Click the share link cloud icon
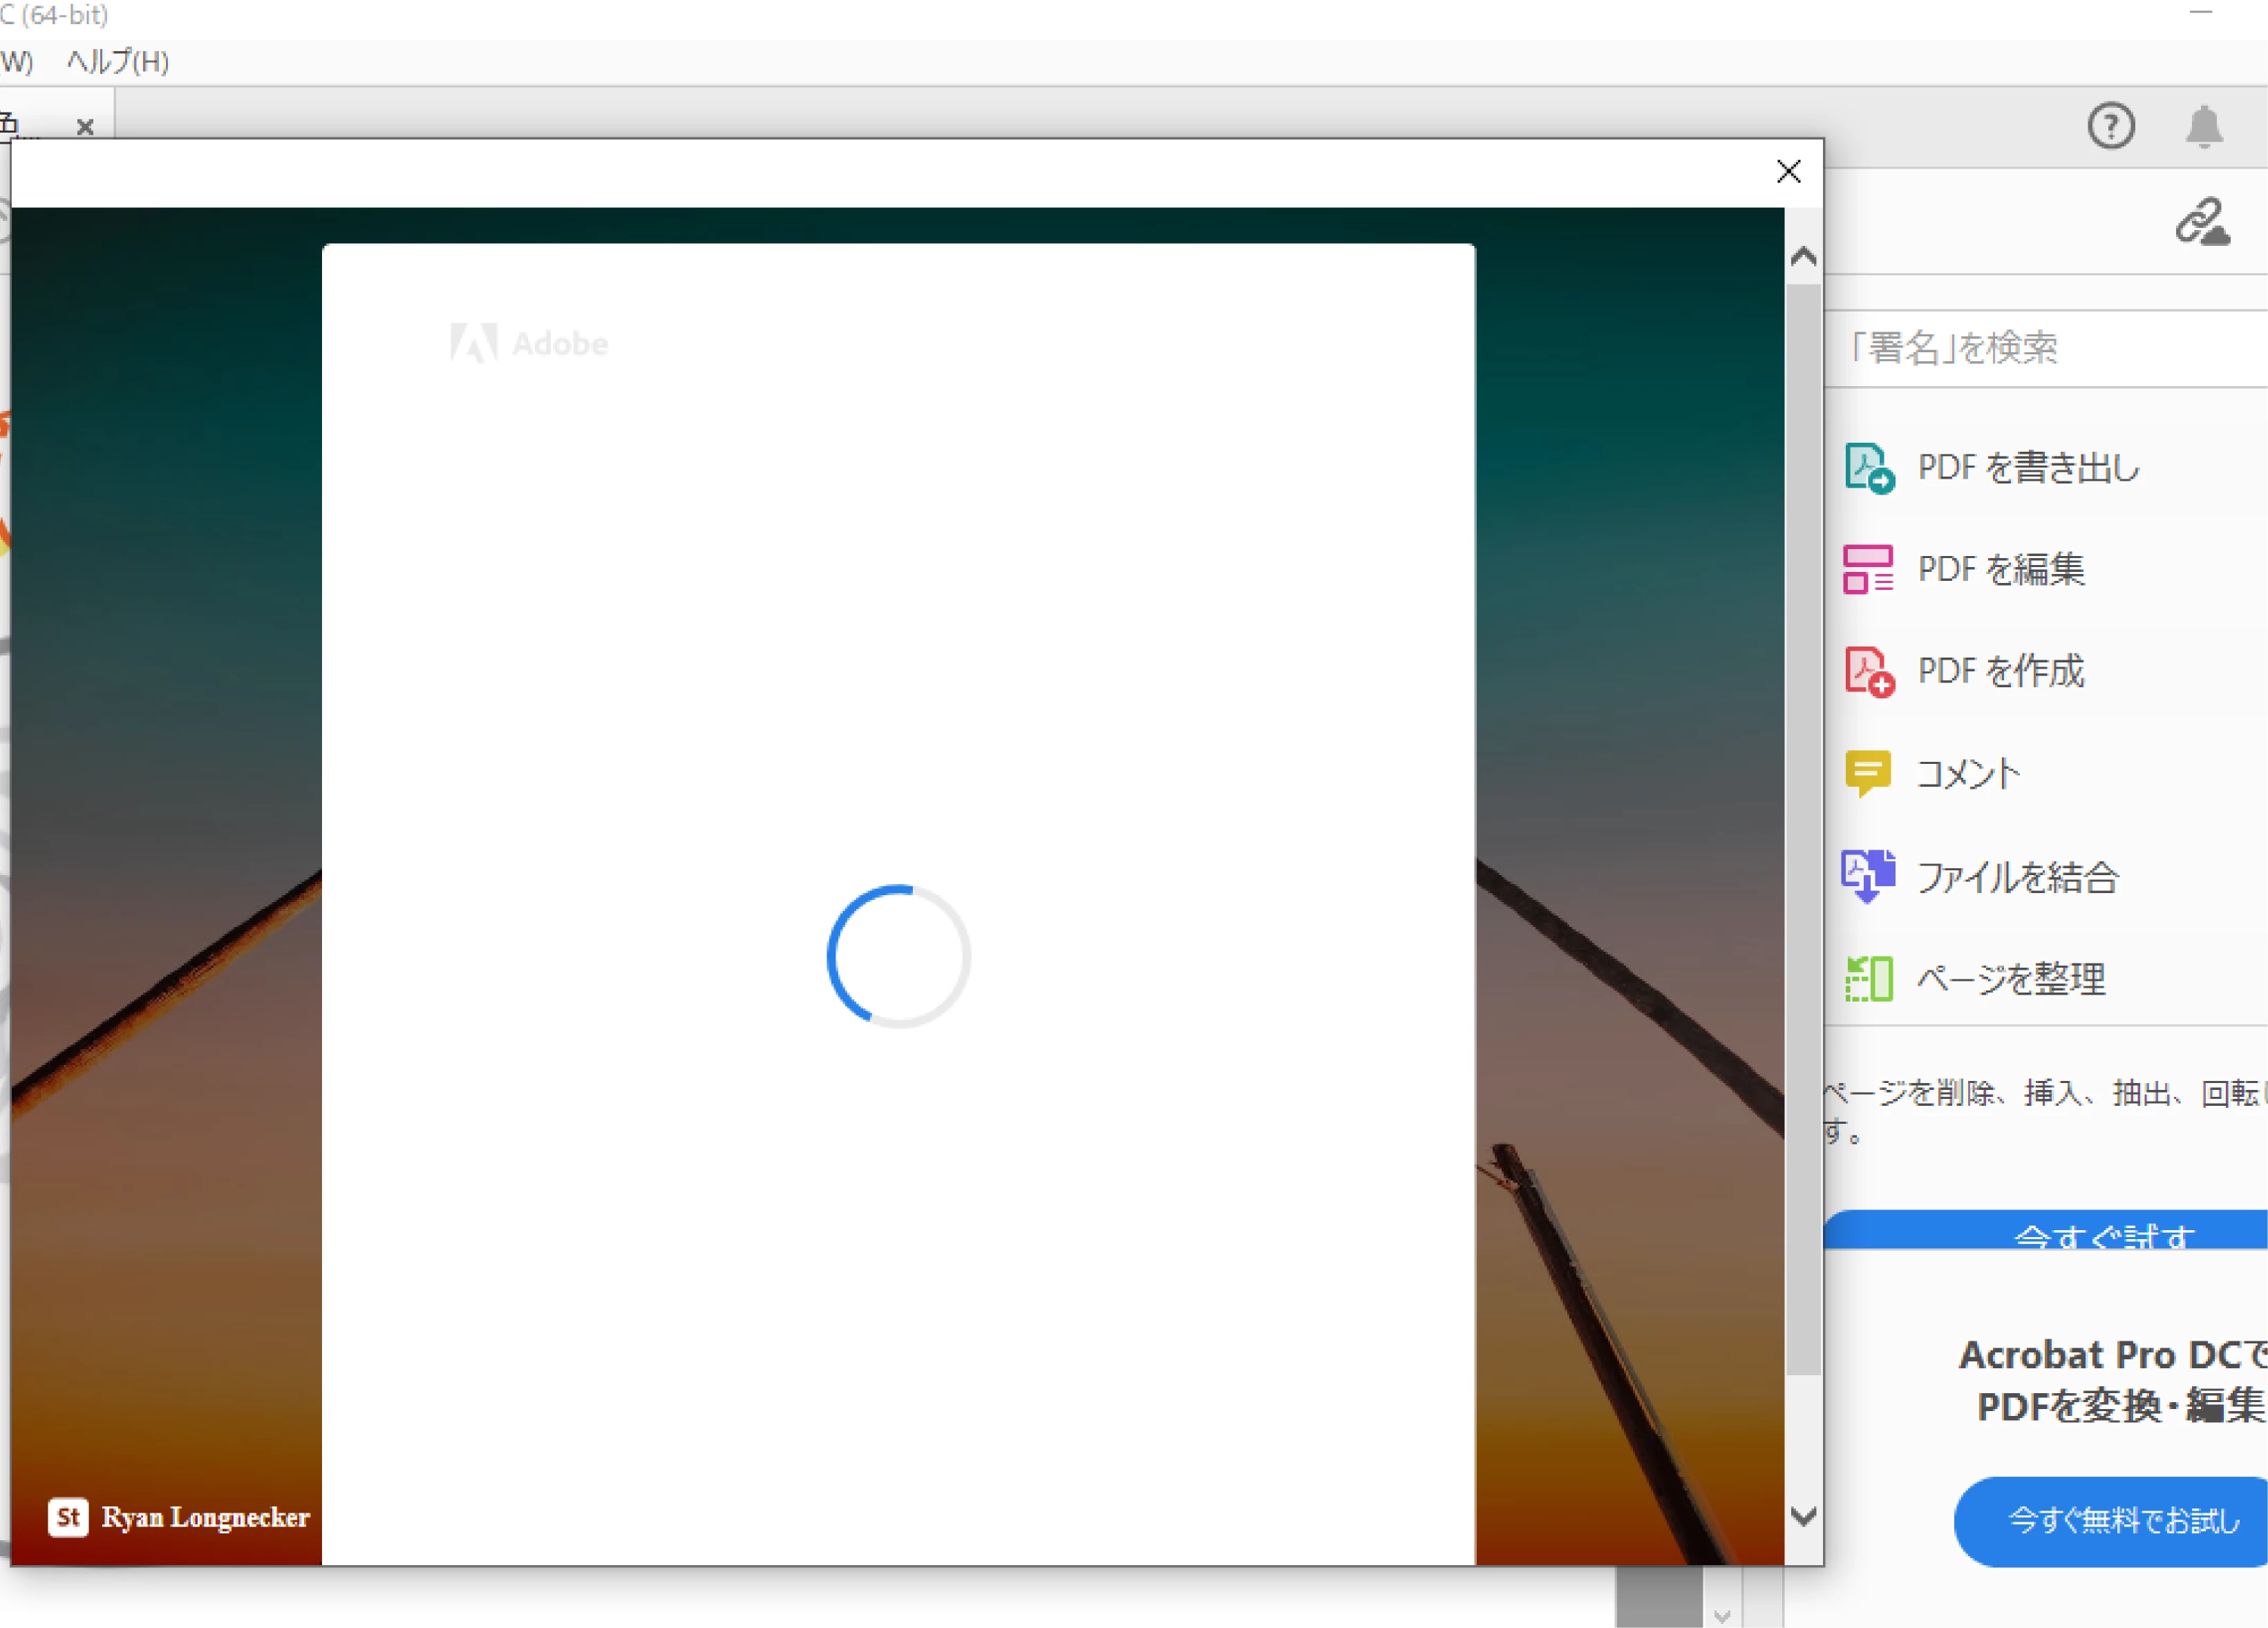This screenshot has height=1628, width=2268. pyautogui.click(x=2202, y=222)
